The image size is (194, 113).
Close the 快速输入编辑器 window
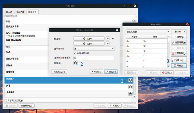tap(187, 24)
